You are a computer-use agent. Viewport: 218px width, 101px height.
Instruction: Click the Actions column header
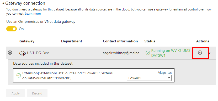click(x=203, y=41)
